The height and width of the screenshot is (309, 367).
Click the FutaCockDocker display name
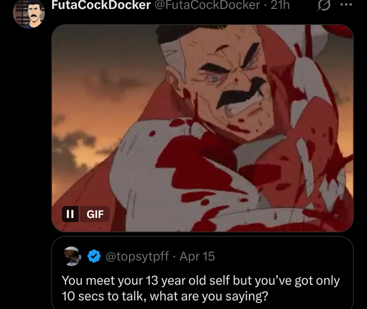[x=101, y=5]
